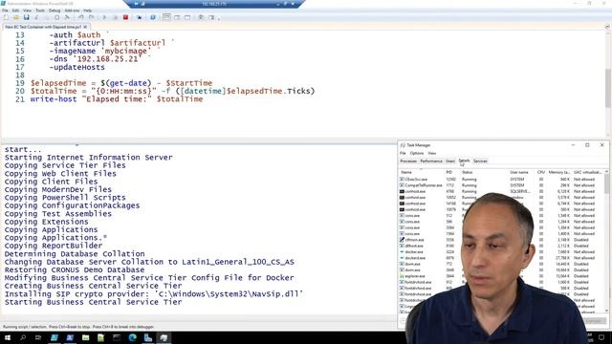This screenshot has width=612, height=344.
Task: Open the PowerShell ISE Tools menu
Action: pyautogui.click(x=40, y=11)
